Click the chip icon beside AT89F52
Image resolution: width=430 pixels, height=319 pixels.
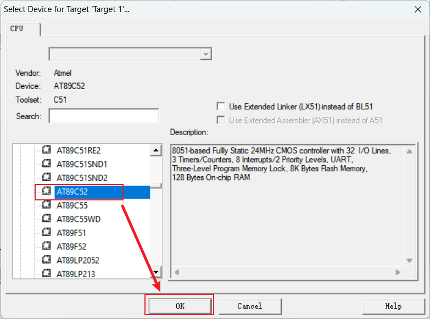point(46,246)
